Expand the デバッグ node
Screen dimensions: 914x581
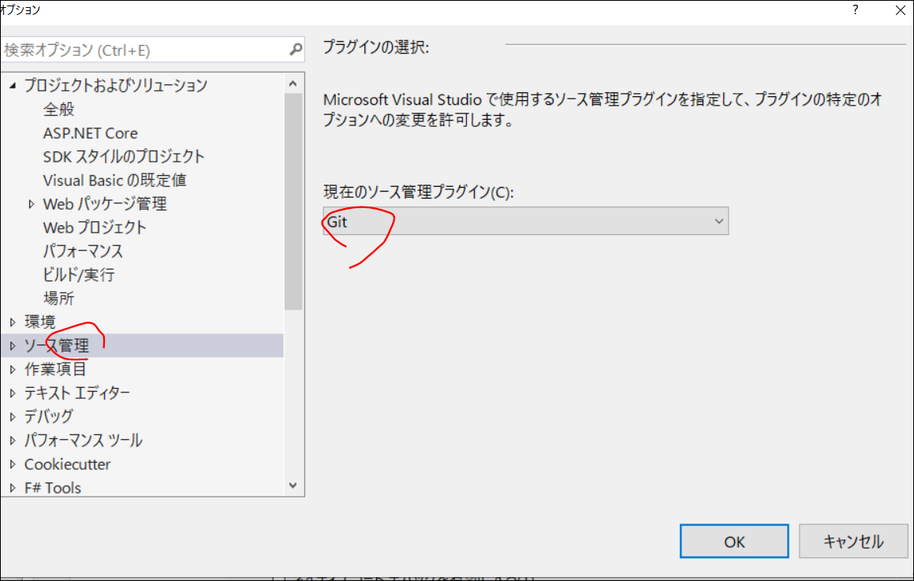point(13,417)
